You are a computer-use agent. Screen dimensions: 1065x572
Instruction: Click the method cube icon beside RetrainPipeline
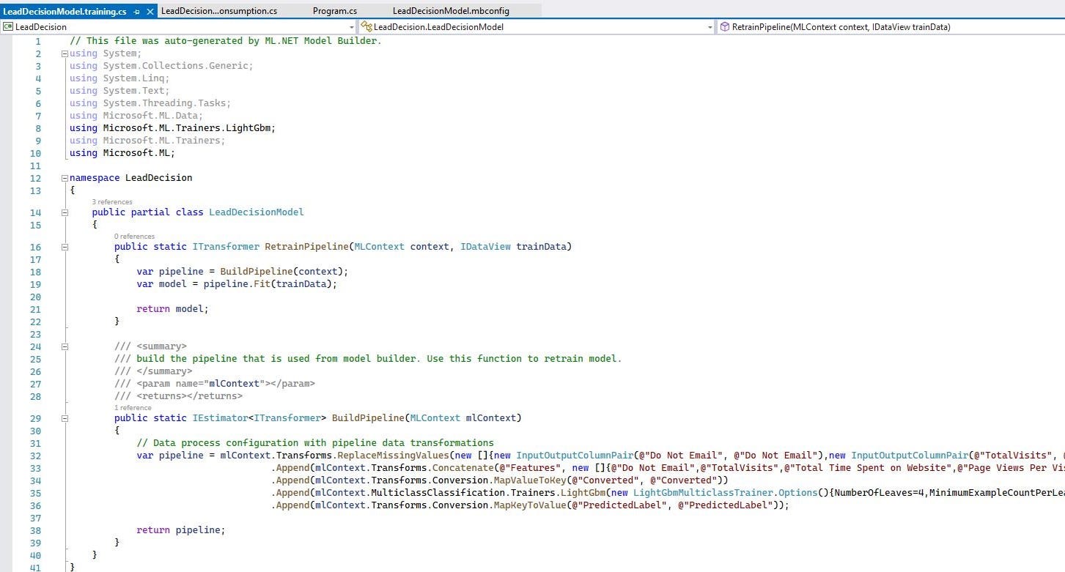(x=724, y=27)
